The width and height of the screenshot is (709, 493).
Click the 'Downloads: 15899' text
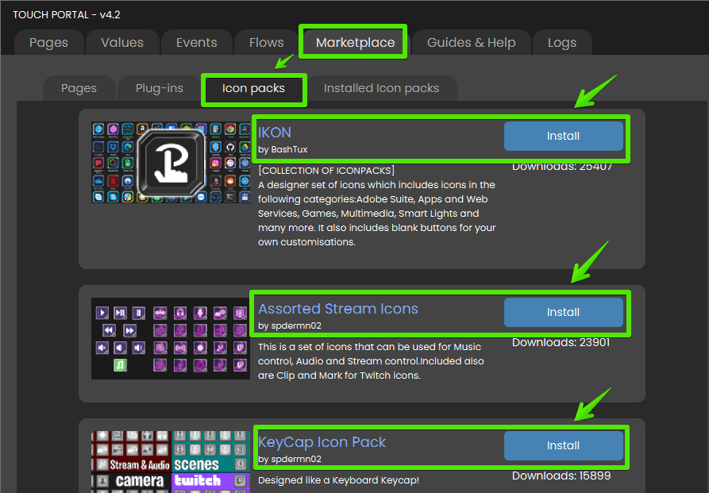(x=561, y=476)
